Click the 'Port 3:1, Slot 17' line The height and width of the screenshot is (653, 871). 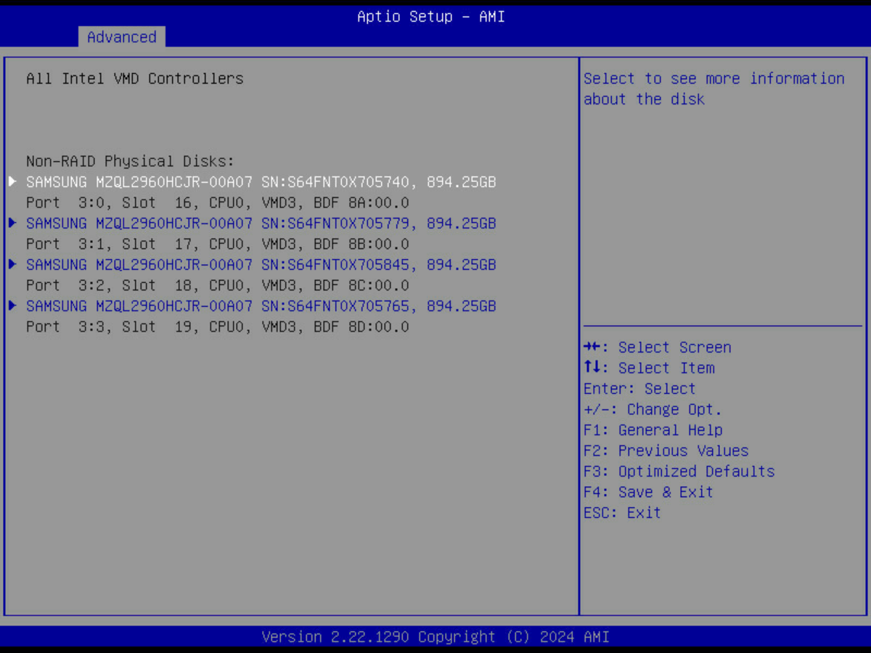pos(218,245)
